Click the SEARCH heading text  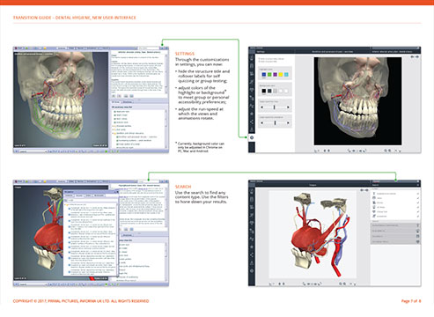183,187
